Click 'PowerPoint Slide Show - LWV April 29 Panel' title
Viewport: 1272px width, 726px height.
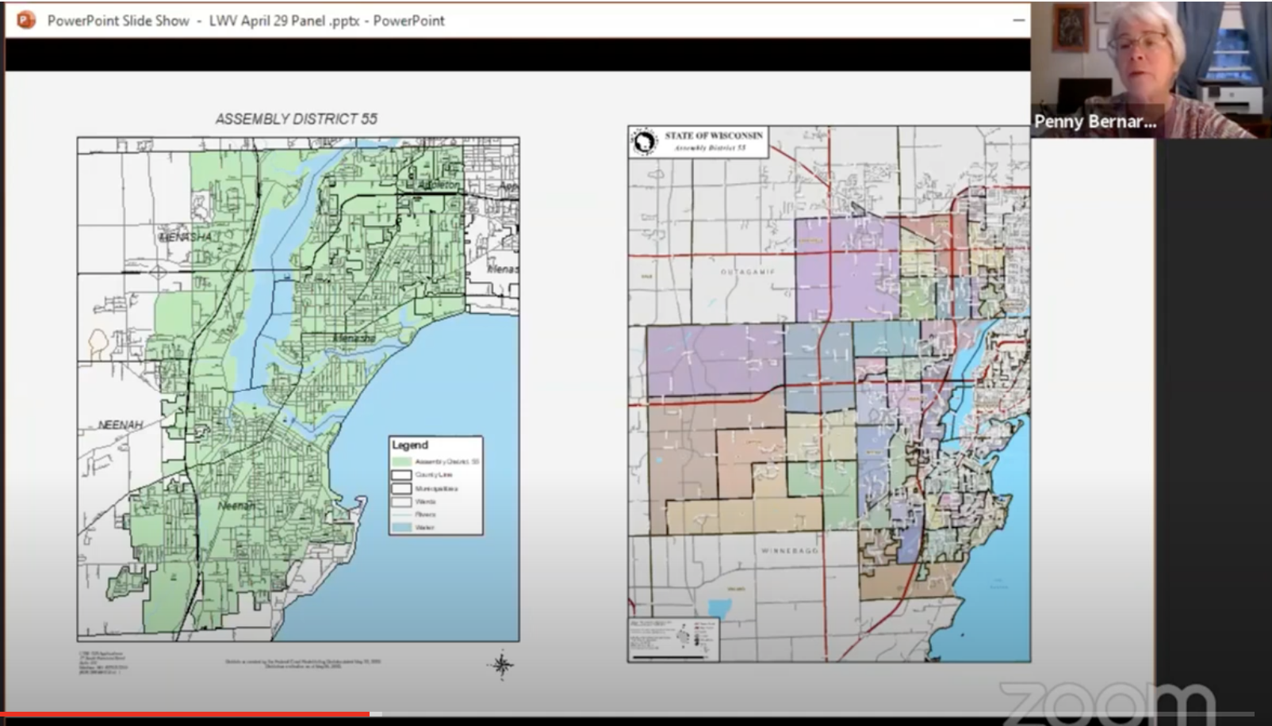(246, 21)
